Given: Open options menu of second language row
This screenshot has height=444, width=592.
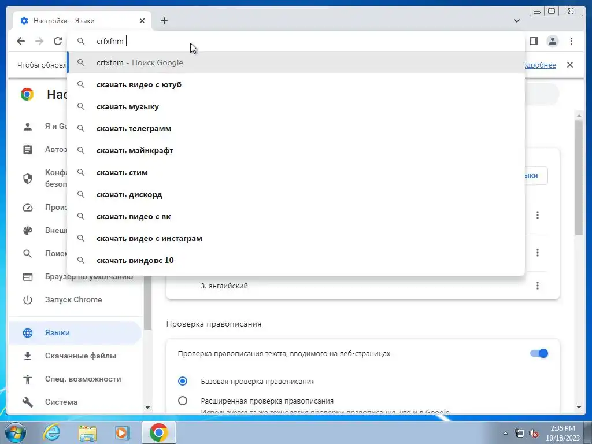Looking at the screenshot, I should tap(537, 253).
